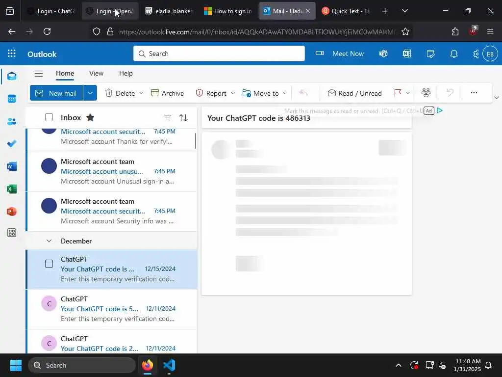Expand the Move to dropdown arrow
This screenshot has height=377, width=502.
point(285,93)
